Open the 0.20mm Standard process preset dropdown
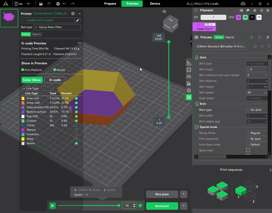The image size is (272, 213). click(x=220, y=46)
